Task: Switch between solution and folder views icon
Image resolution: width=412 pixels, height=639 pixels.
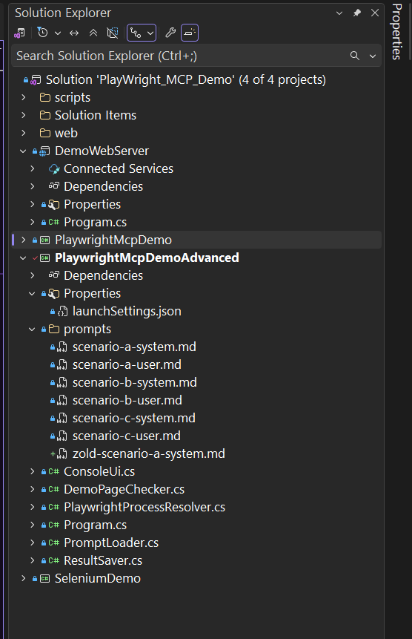Action: tap(19, 33)
